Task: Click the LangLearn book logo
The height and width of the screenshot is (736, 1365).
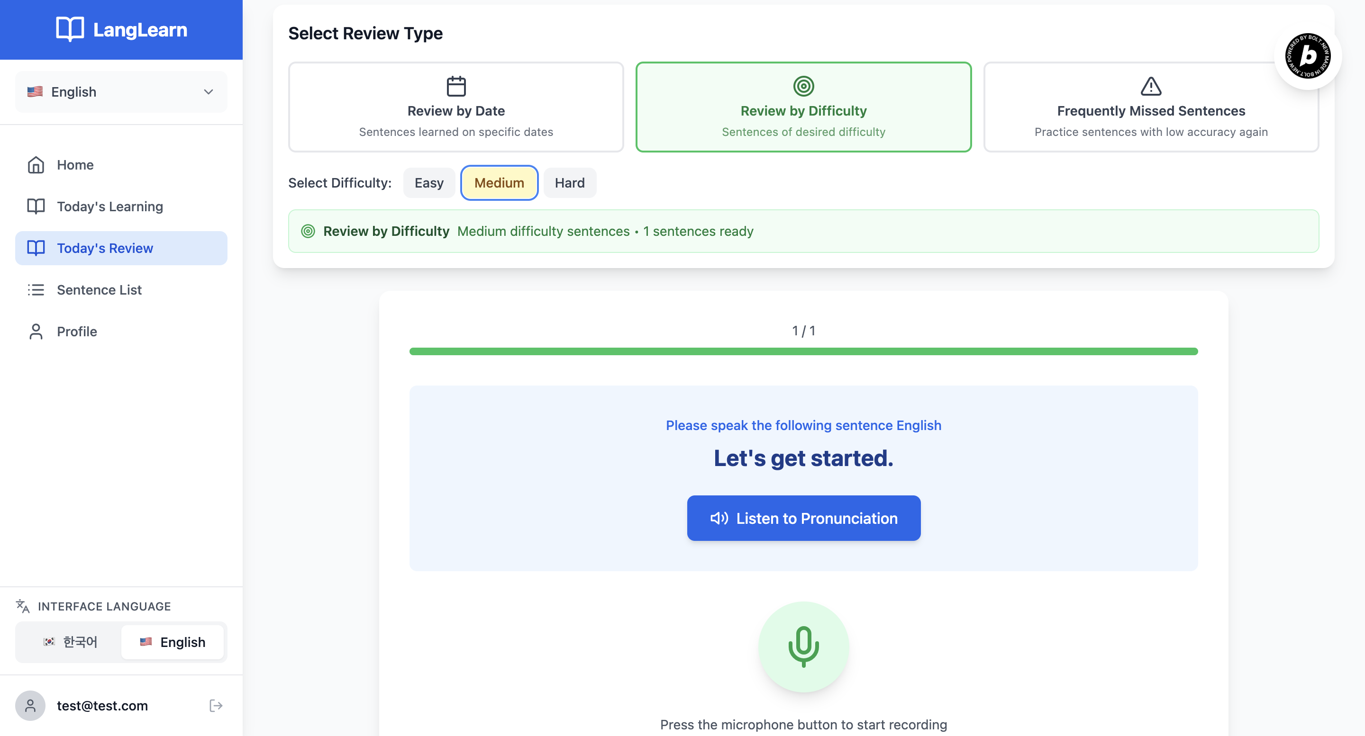Action: click(70, 29)
